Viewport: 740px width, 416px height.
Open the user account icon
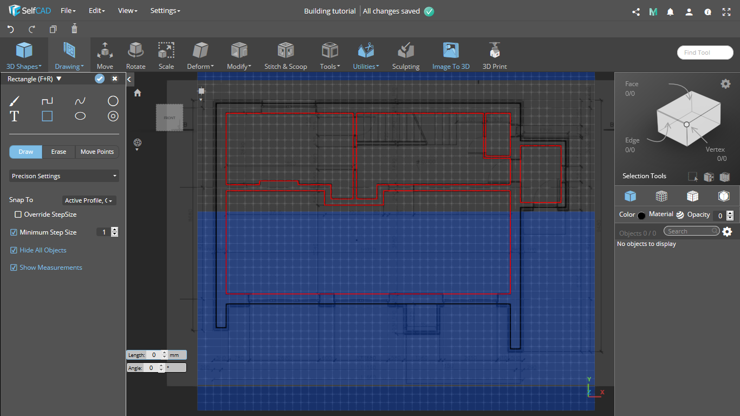pos(689,11)
